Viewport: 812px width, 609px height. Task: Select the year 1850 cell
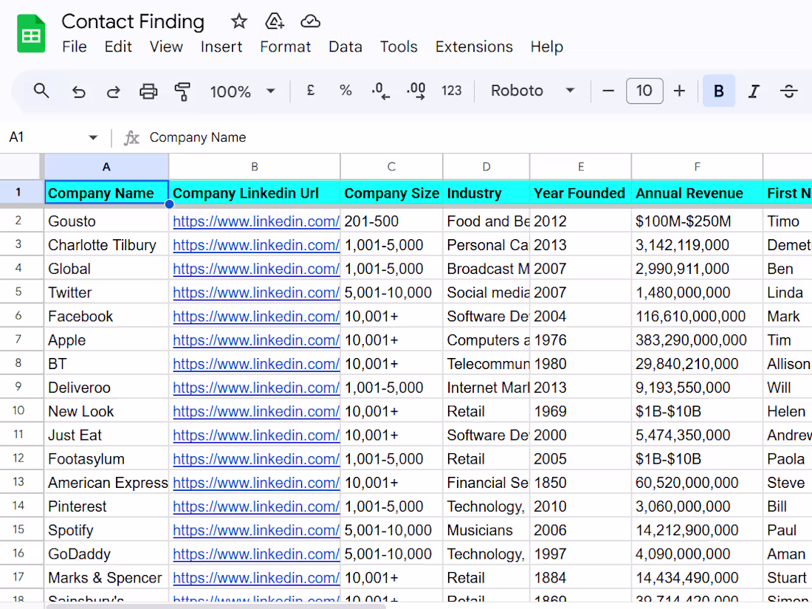(x=580, y=483)
